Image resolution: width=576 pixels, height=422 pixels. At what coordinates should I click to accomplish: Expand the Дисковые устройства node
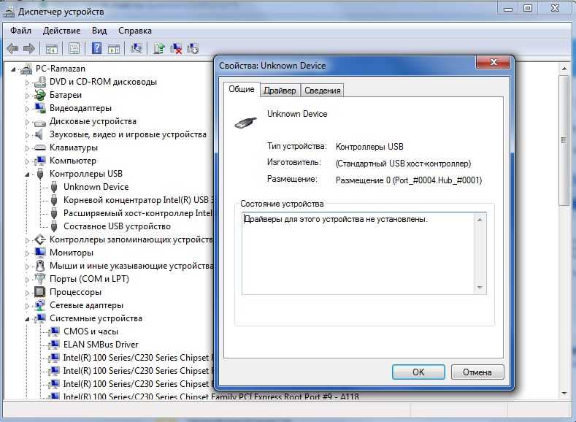click(x=27, y=122)
